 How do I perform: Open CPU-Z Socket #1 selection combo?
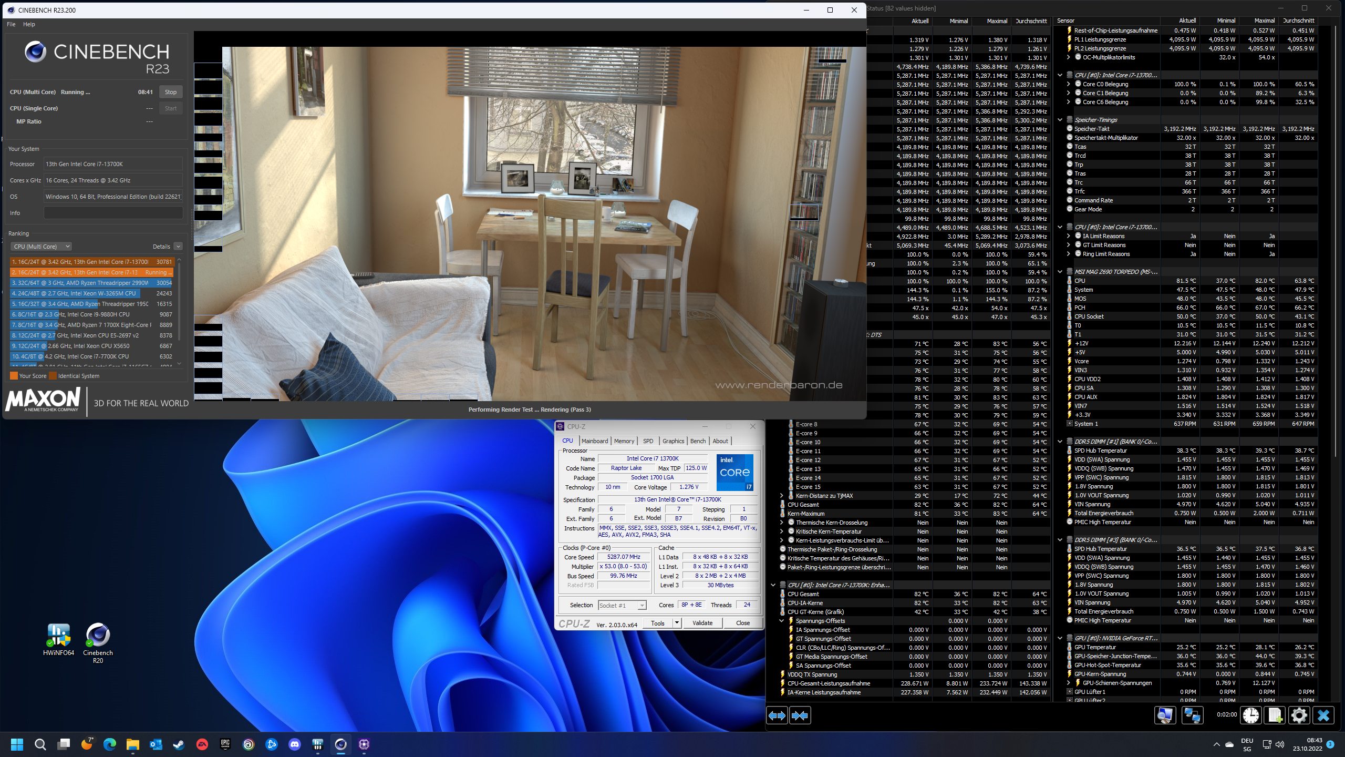622,606
